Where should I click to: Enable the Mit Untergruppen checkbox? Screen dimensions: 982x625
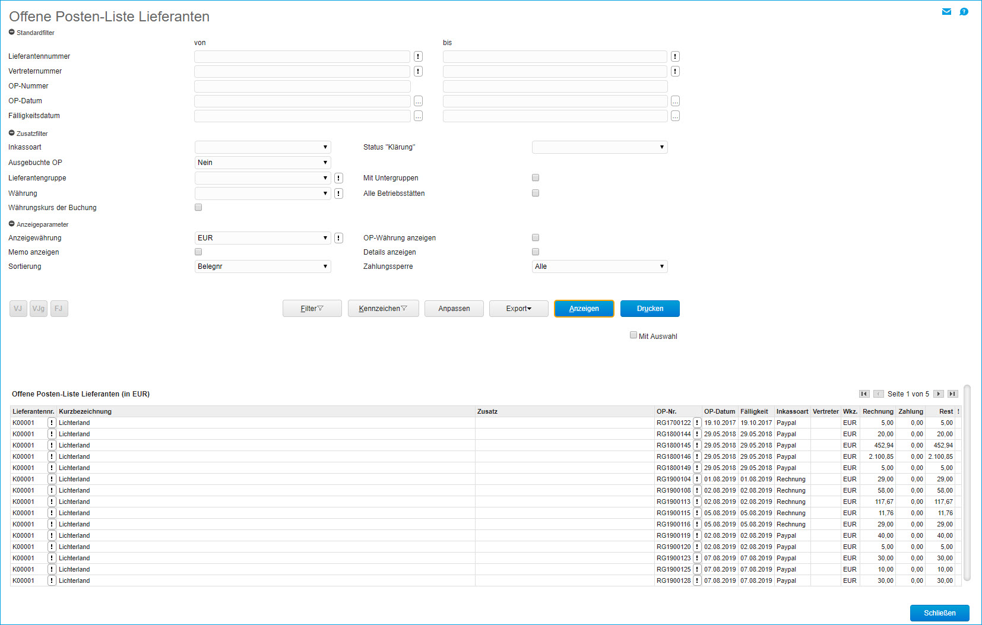point(536,177)
